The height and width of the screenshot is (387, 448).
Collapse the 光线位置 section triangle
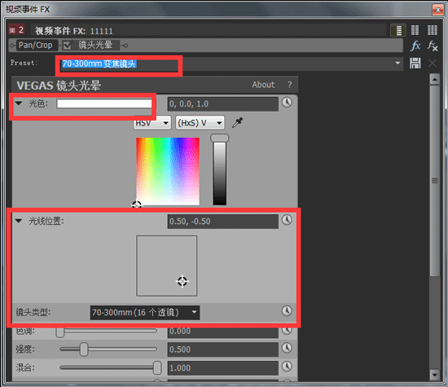pos(19,221)
